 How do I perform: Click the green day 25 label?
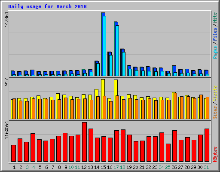[168, 167]
